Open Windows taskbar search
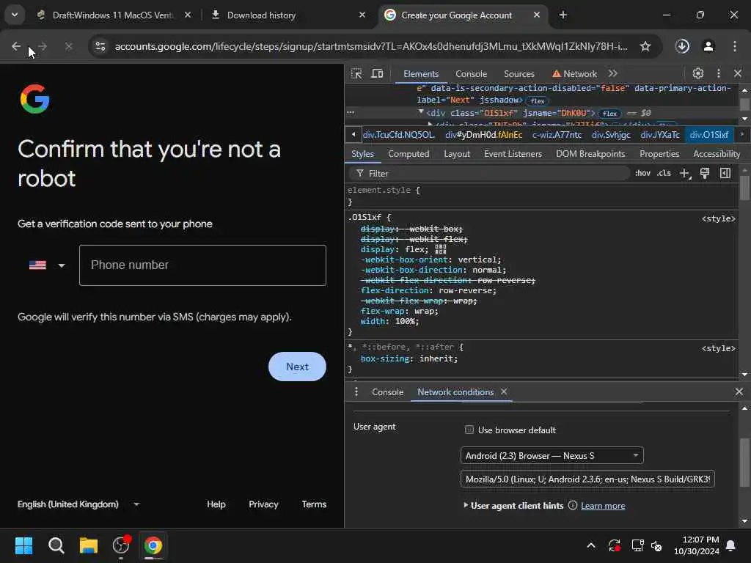751x563 pixels. (56, 545)
